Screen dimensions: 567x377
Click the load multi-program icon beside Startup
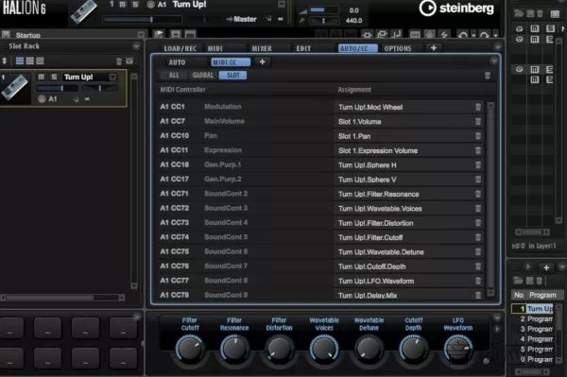[159, 34]
